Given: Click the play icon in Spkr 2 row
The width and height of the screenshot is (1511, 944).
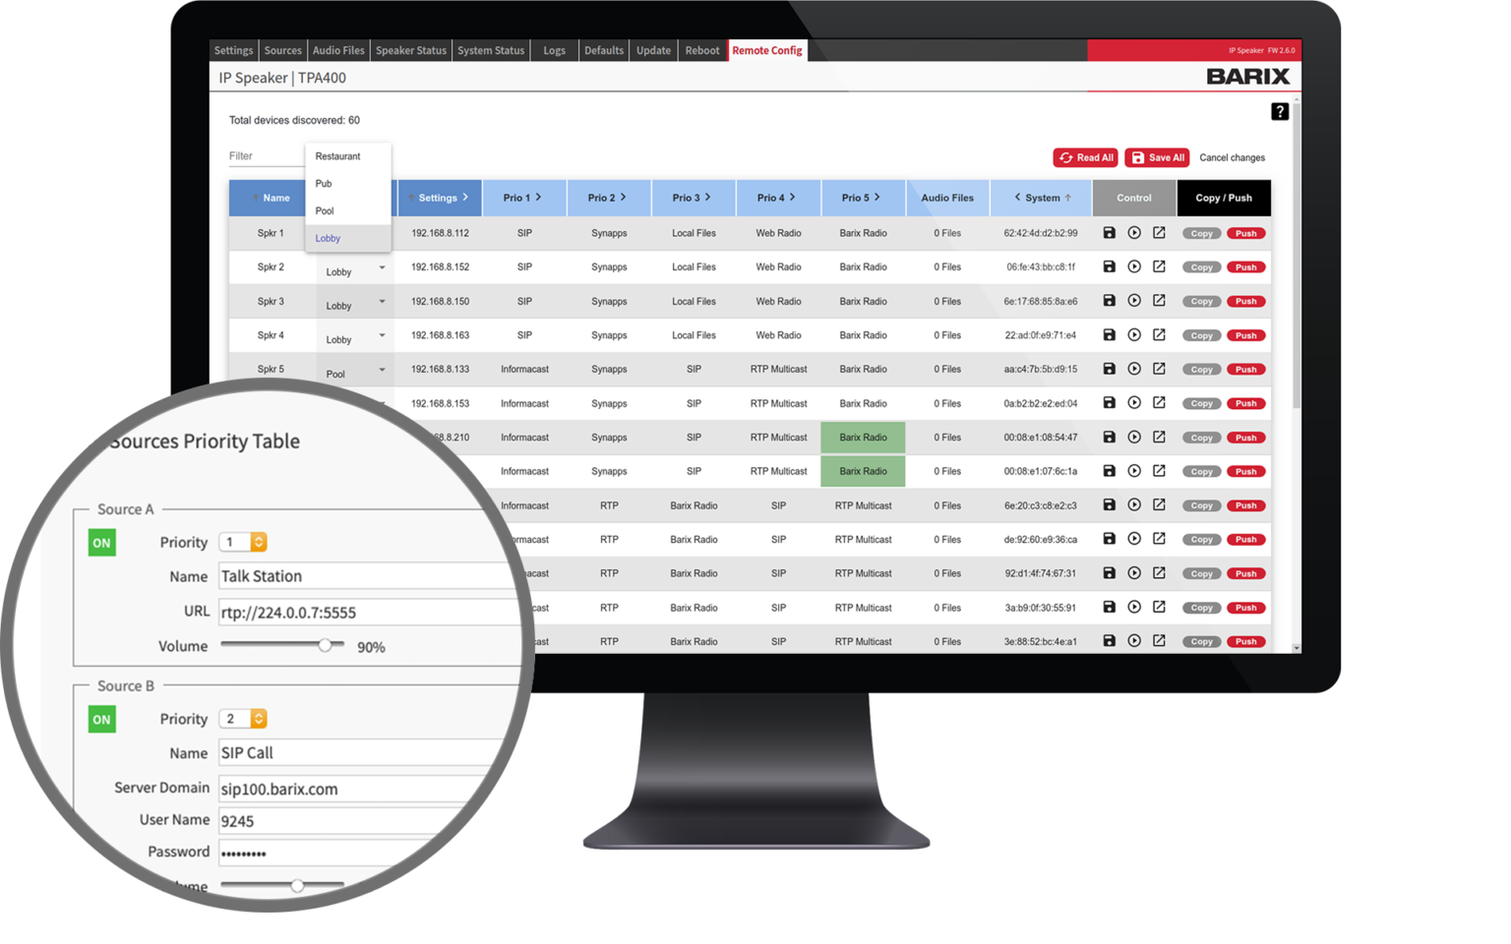Looking at the screenshot, I should pos(1134,266).
